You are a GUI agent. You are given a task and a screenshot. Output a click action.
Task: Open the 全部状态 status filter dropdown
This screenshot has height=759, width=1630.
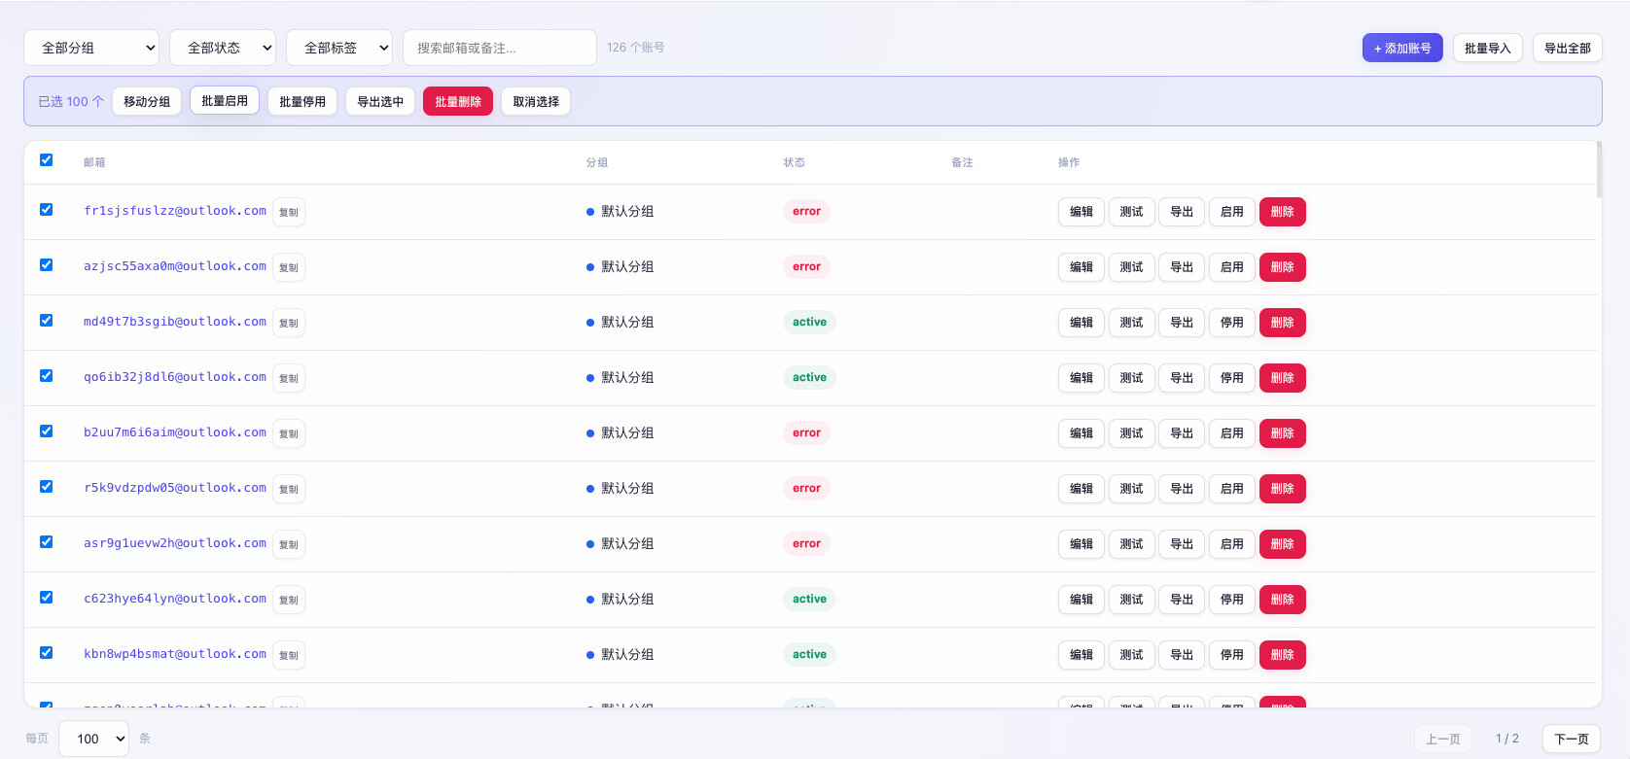point(223,48)
